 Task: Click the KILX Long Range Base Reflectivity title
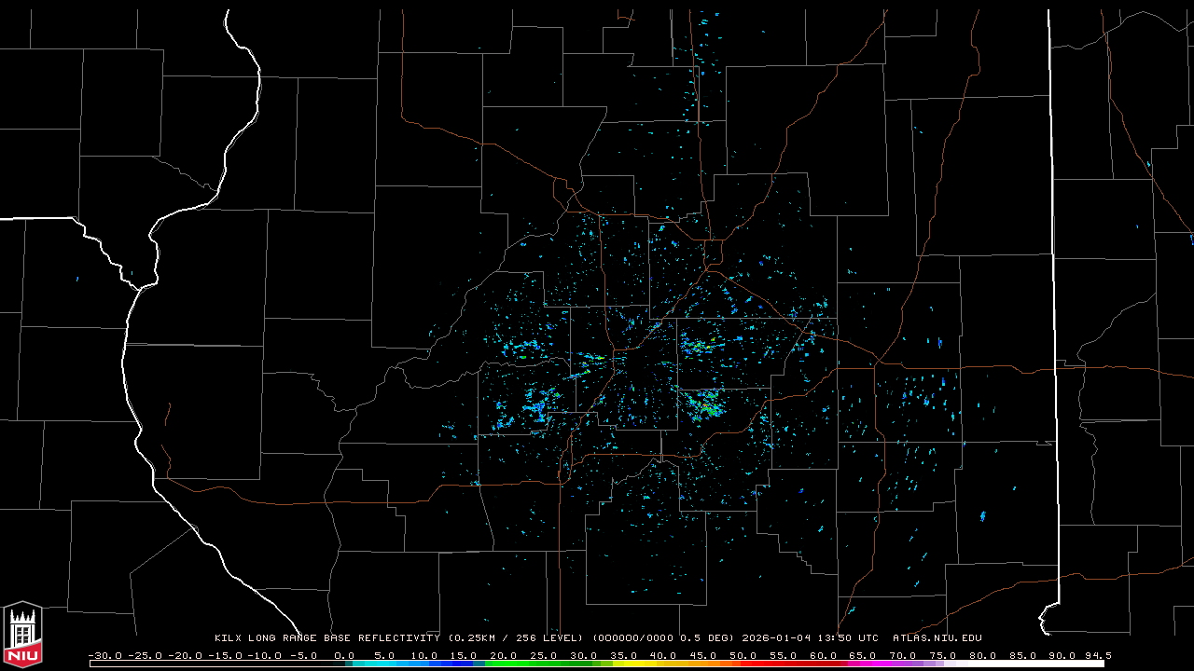point(326,638)
